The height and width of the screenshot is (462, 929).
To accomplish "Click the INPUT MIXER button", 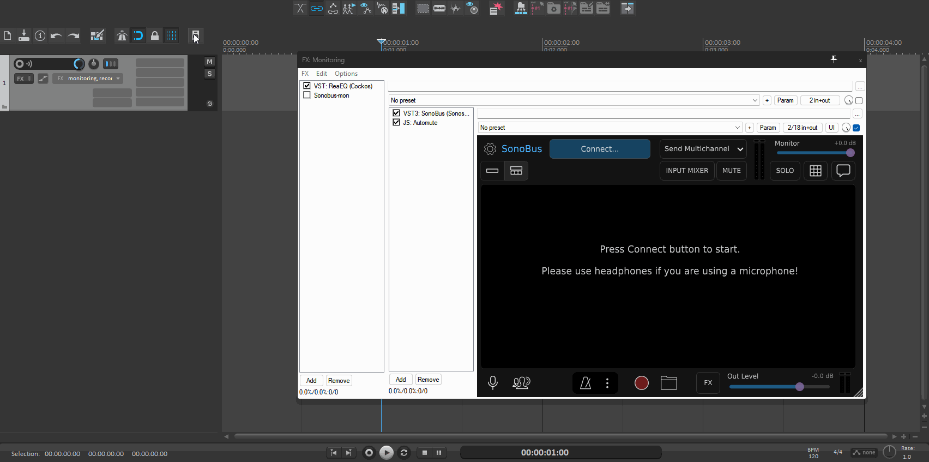I will coord(686,171).
